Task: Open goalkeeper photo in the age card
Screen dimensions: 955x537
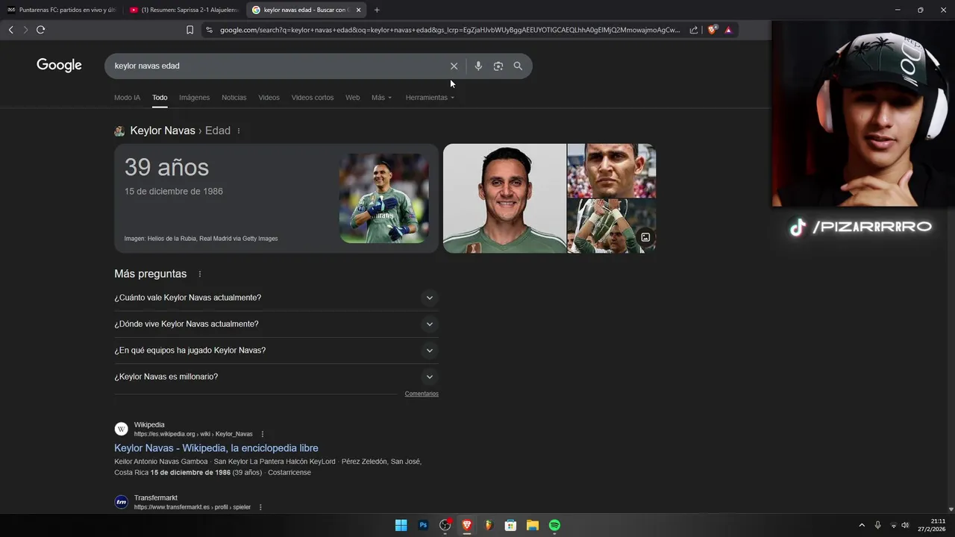Action: point(383,198)
